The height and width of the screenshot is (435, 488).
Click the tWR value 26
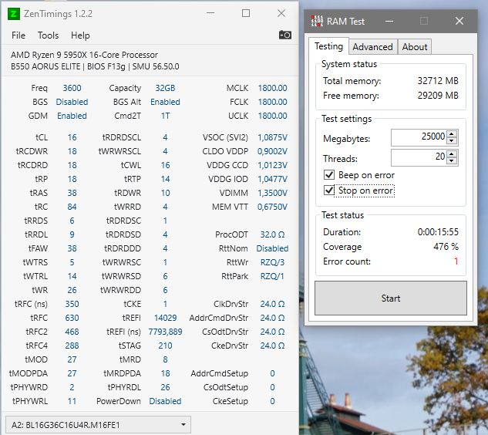(72, 290)
